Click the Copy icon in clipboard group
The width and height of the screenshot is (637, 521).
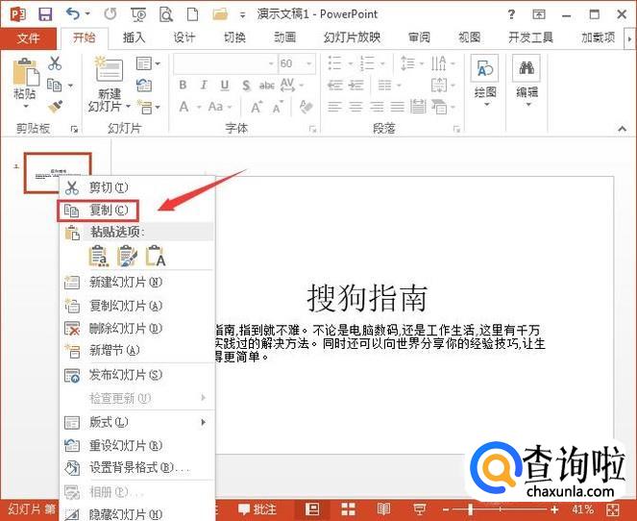click(55, 85)
